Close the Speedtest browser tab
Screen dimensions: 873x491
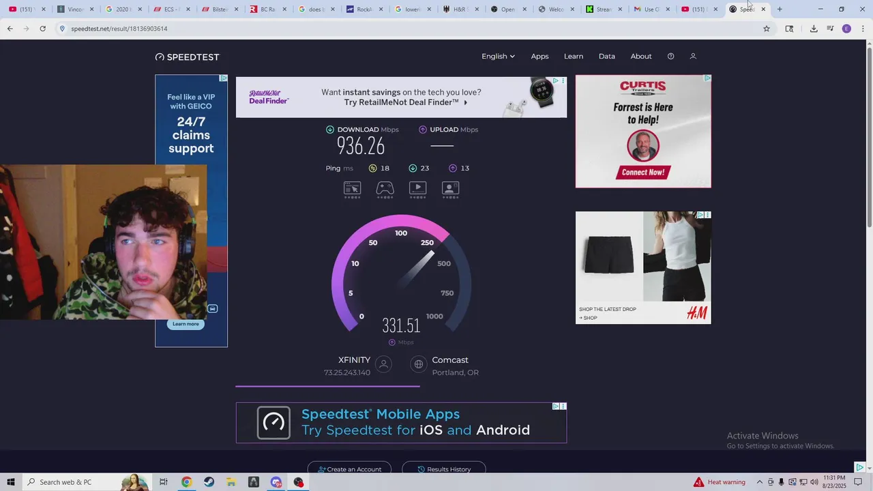pyautogui.click(x=763, y=10)
